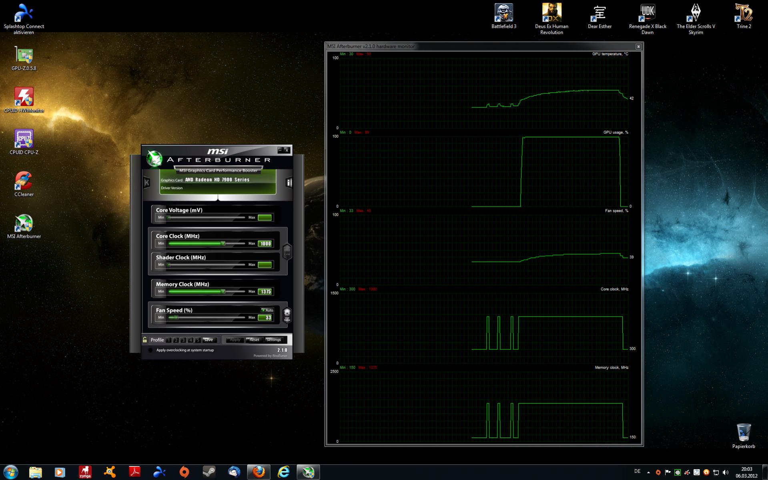Open Internet Explorer from the taskbar
Image resolution: width=768 pixels, height=480 pixels.
pos(283,472)
